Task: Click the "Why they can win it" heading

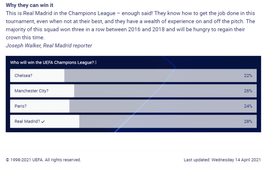Action: 30,5
